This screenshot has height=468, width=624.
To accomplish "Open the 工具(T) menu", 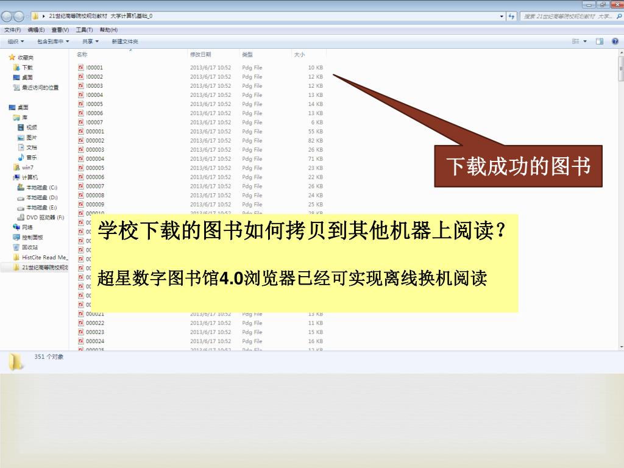I will tap(84, 30).
